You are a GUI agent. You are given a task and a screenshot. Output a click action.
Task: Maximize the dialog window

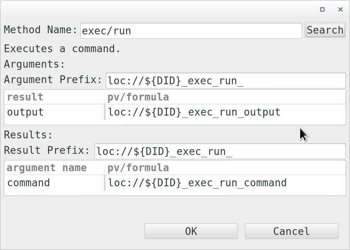(x=322, y=9)
